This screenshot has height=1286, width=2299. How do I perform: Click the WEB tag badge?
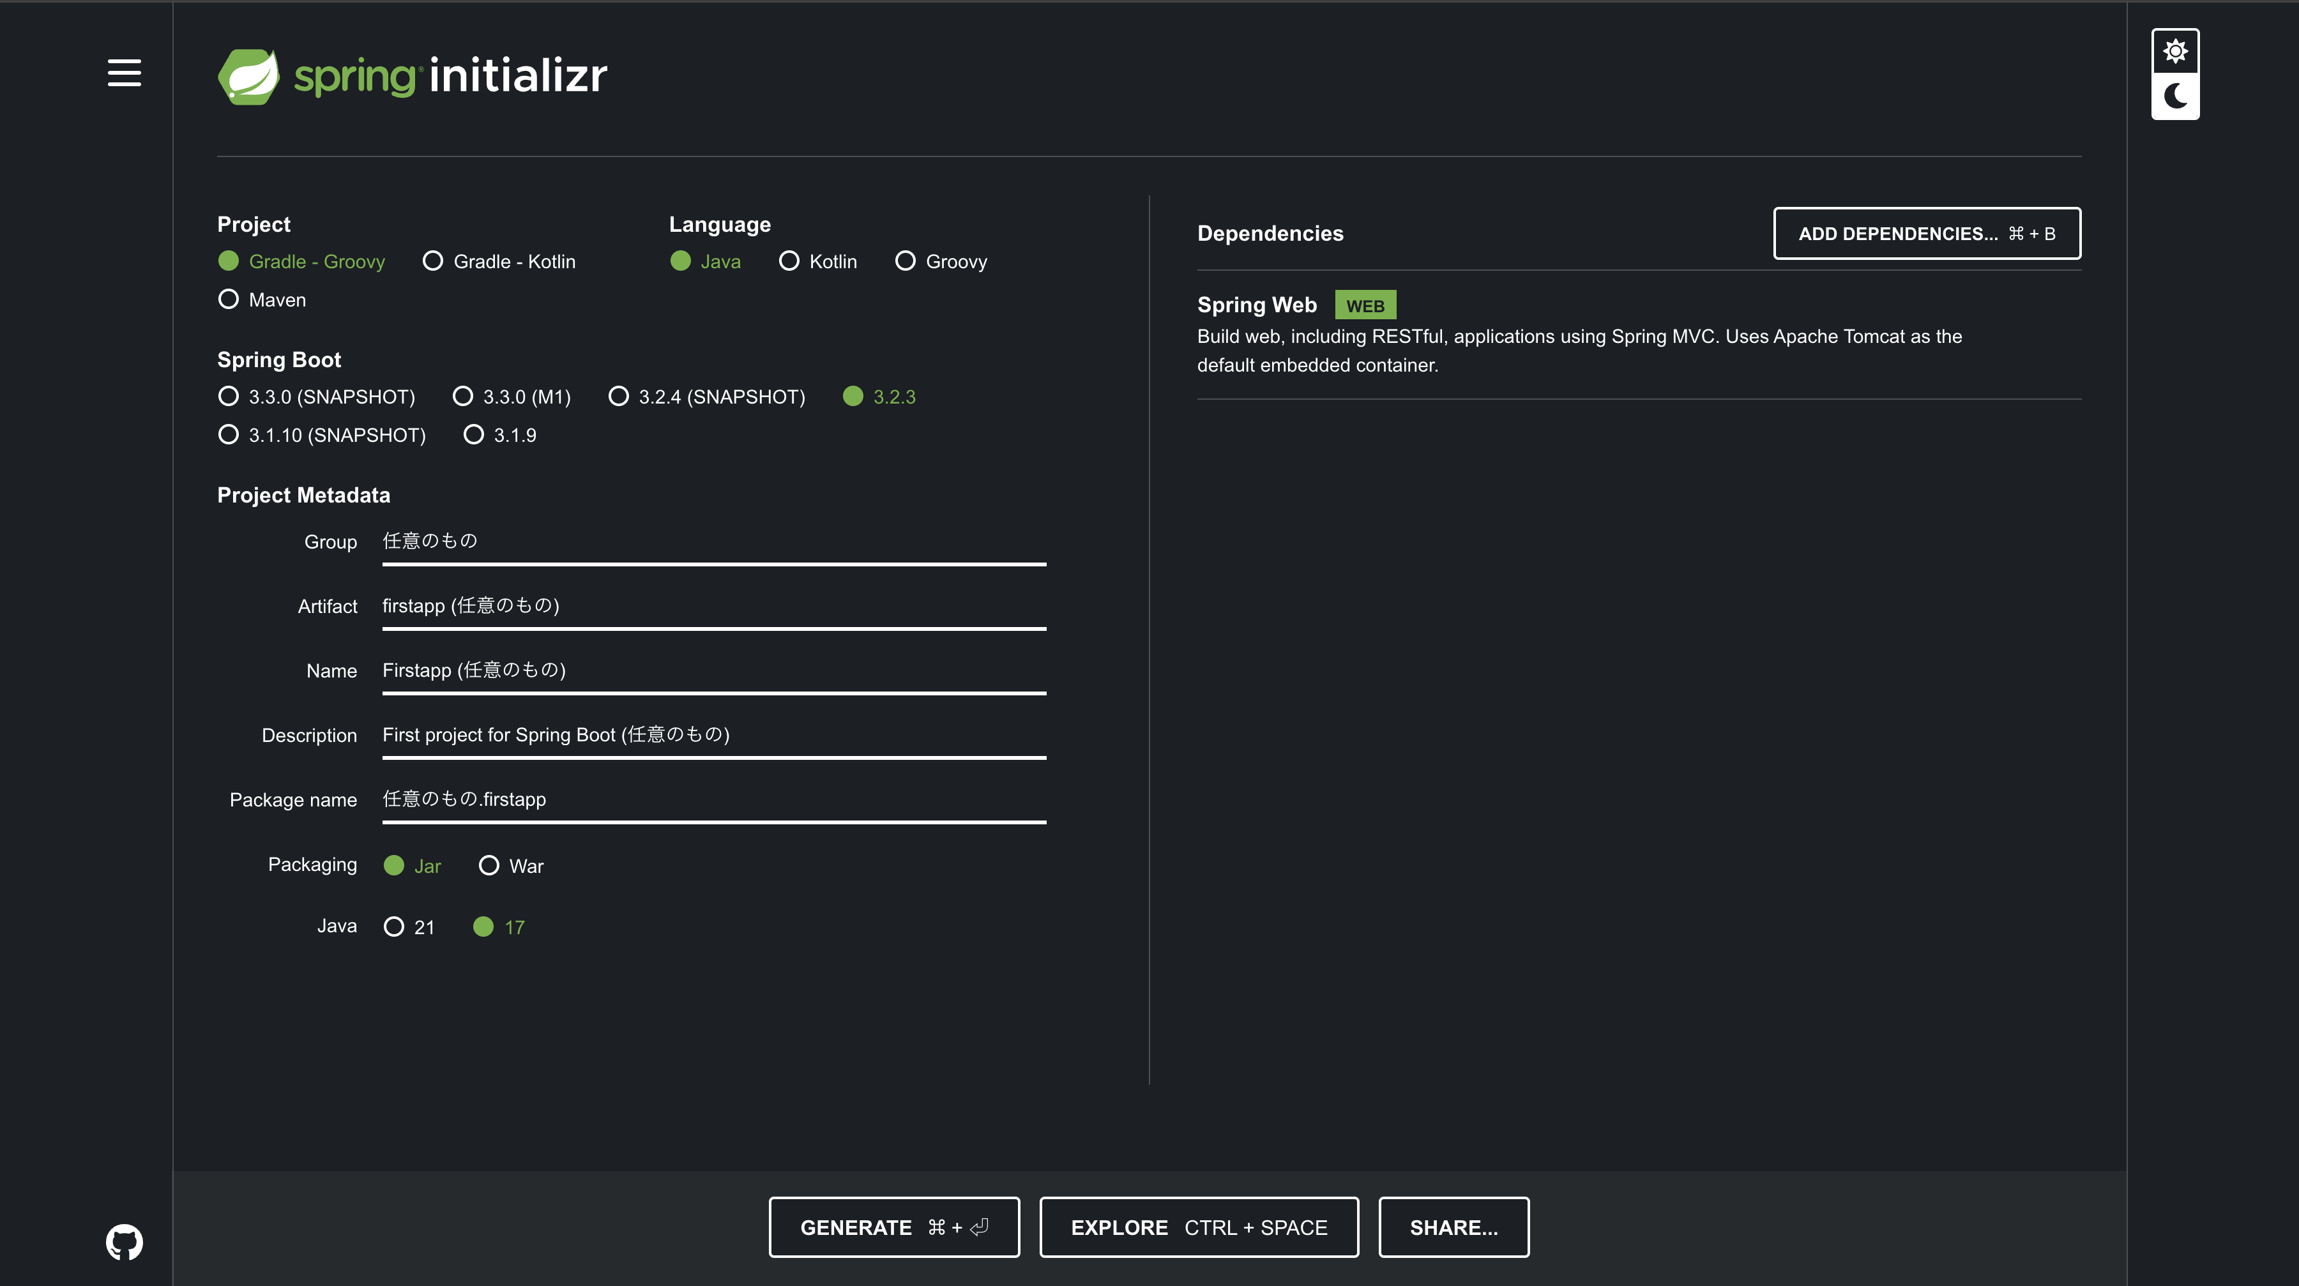tap(1365, 305)
